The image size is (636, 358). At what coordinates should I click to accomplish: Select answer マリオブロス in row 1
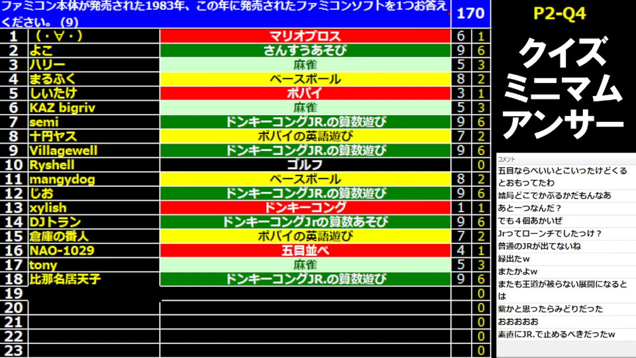pos(305,36)
